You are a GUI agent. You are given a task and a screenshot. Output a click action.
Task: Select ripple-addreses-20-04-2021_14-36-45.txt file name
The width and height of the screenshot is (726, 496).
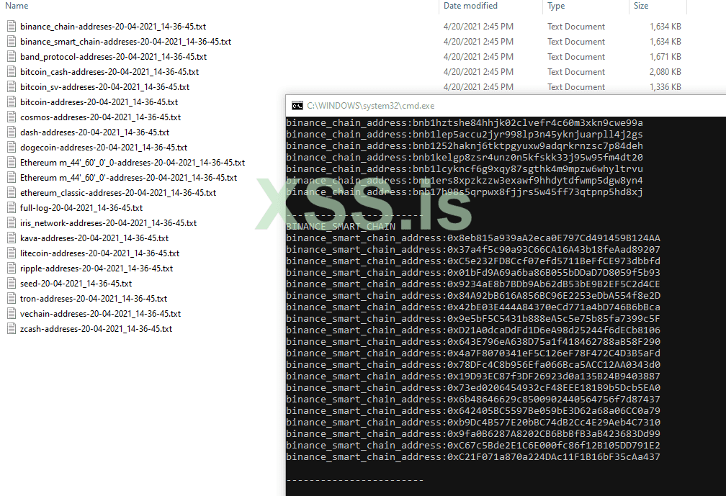point(97,269)
